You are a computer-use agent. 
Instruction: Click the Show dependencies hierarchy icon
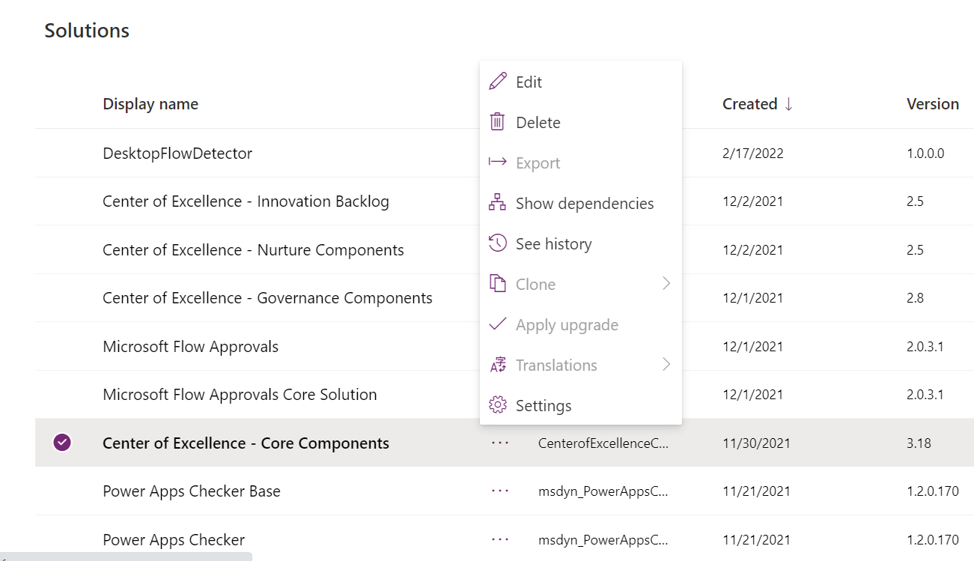click(x=498, y=202)
